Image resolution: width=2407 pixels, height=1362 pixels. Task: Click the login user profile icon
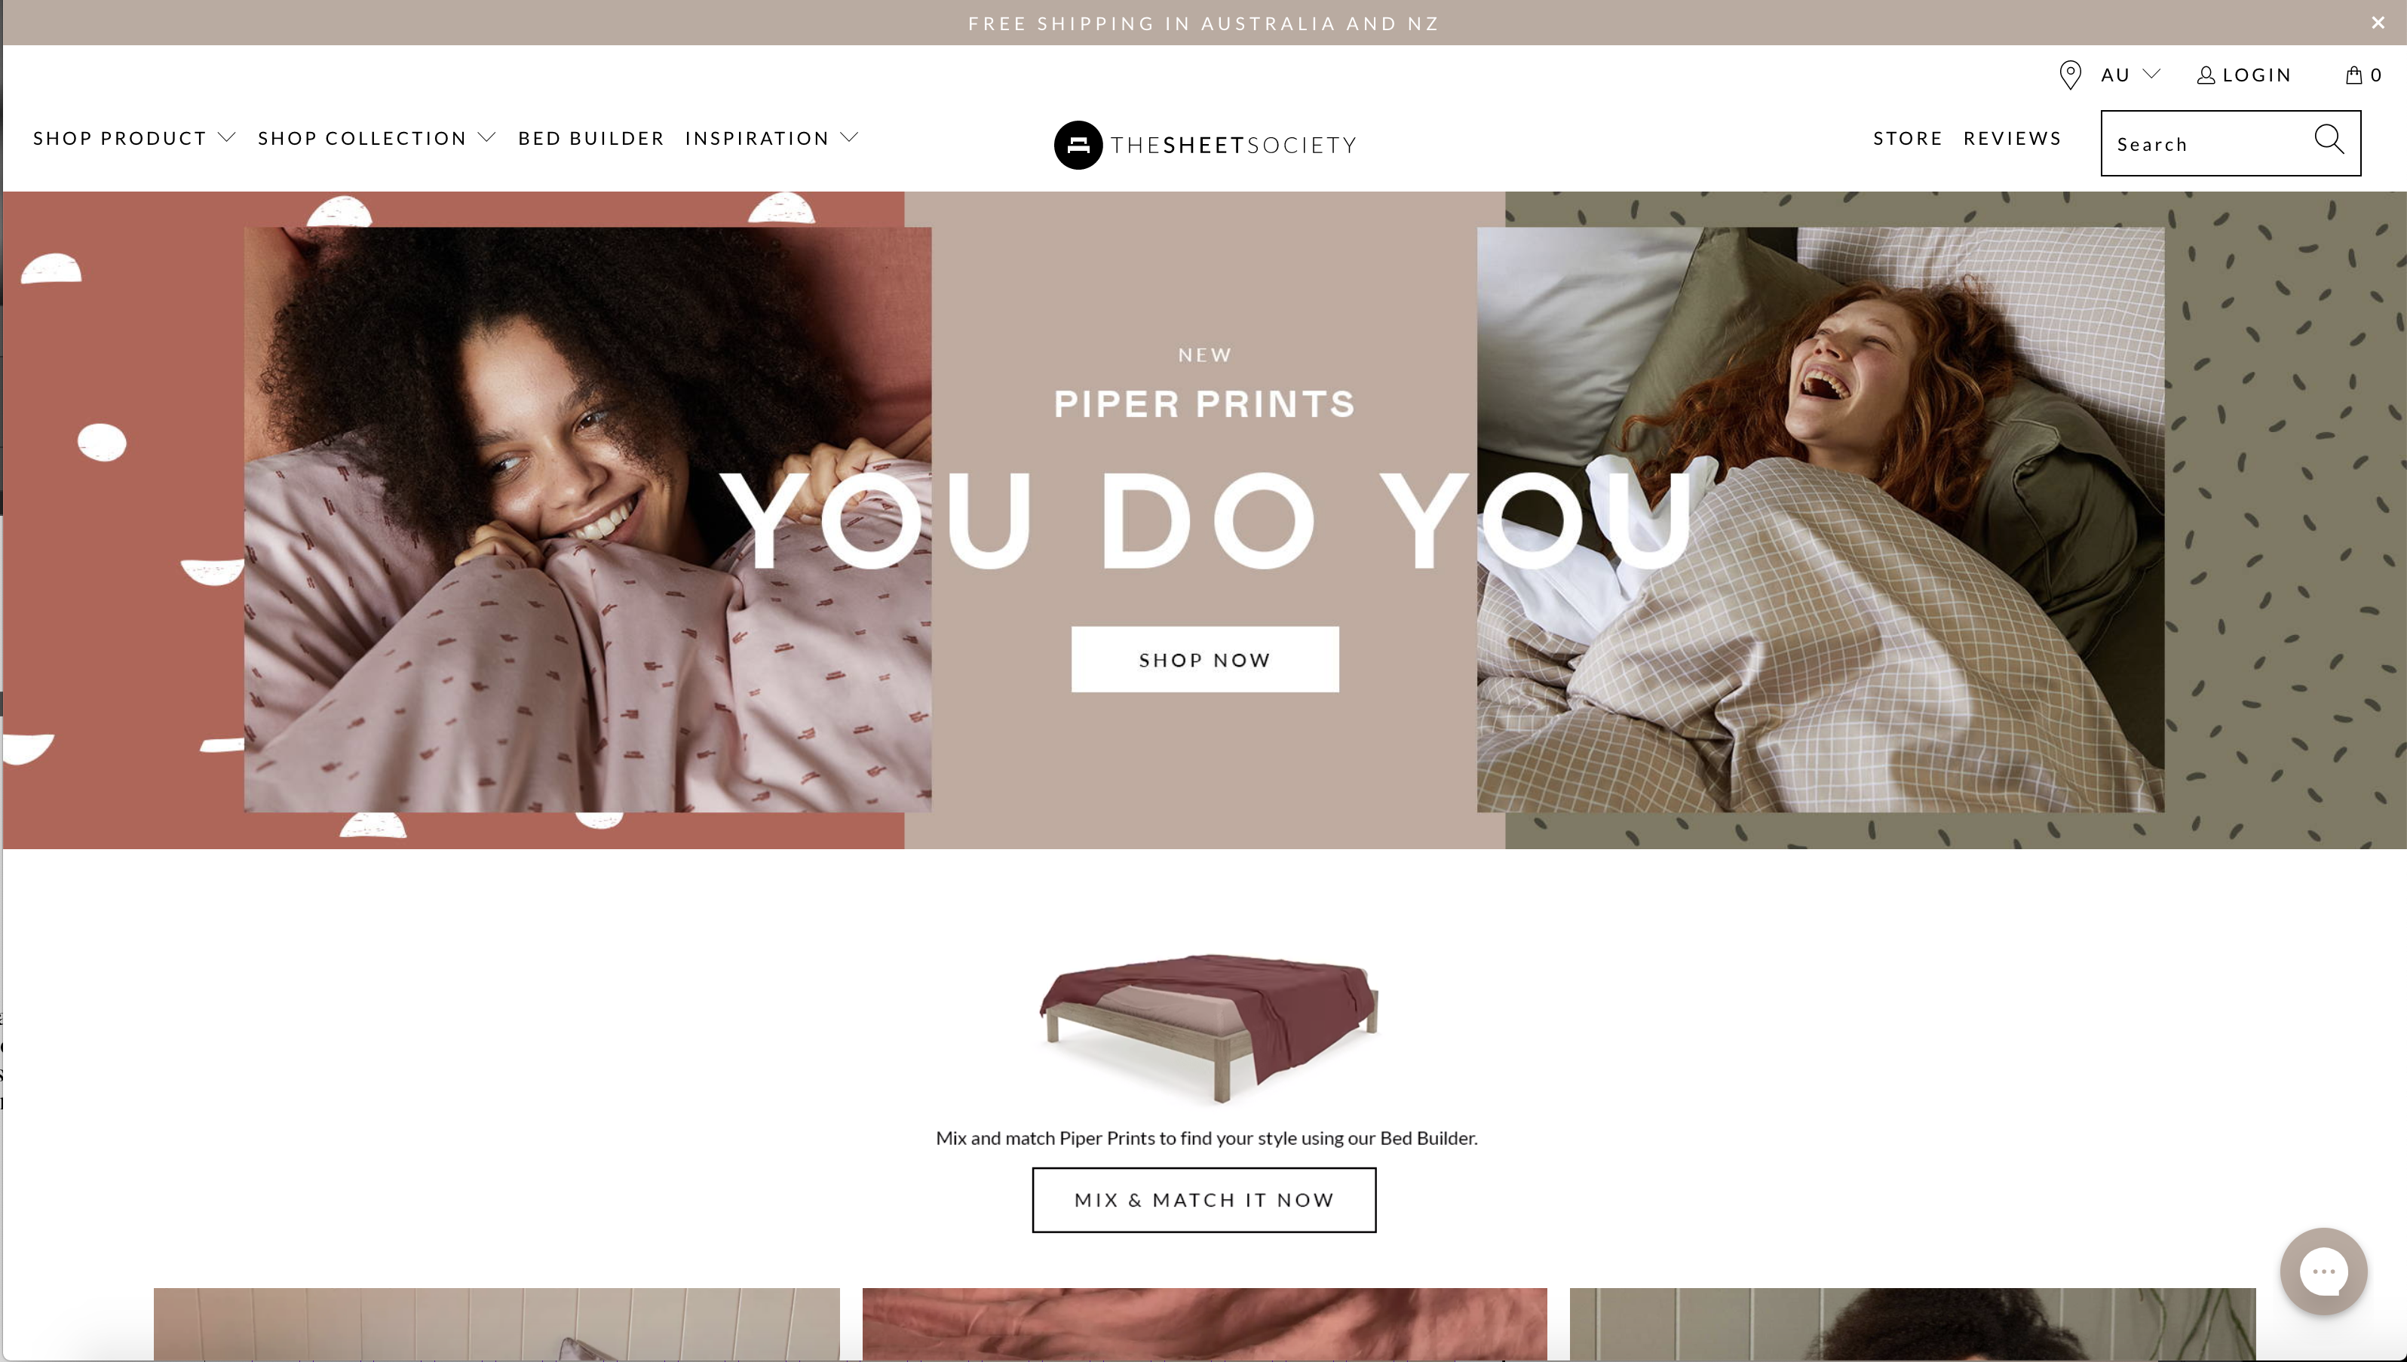[x=2206, y=75]
